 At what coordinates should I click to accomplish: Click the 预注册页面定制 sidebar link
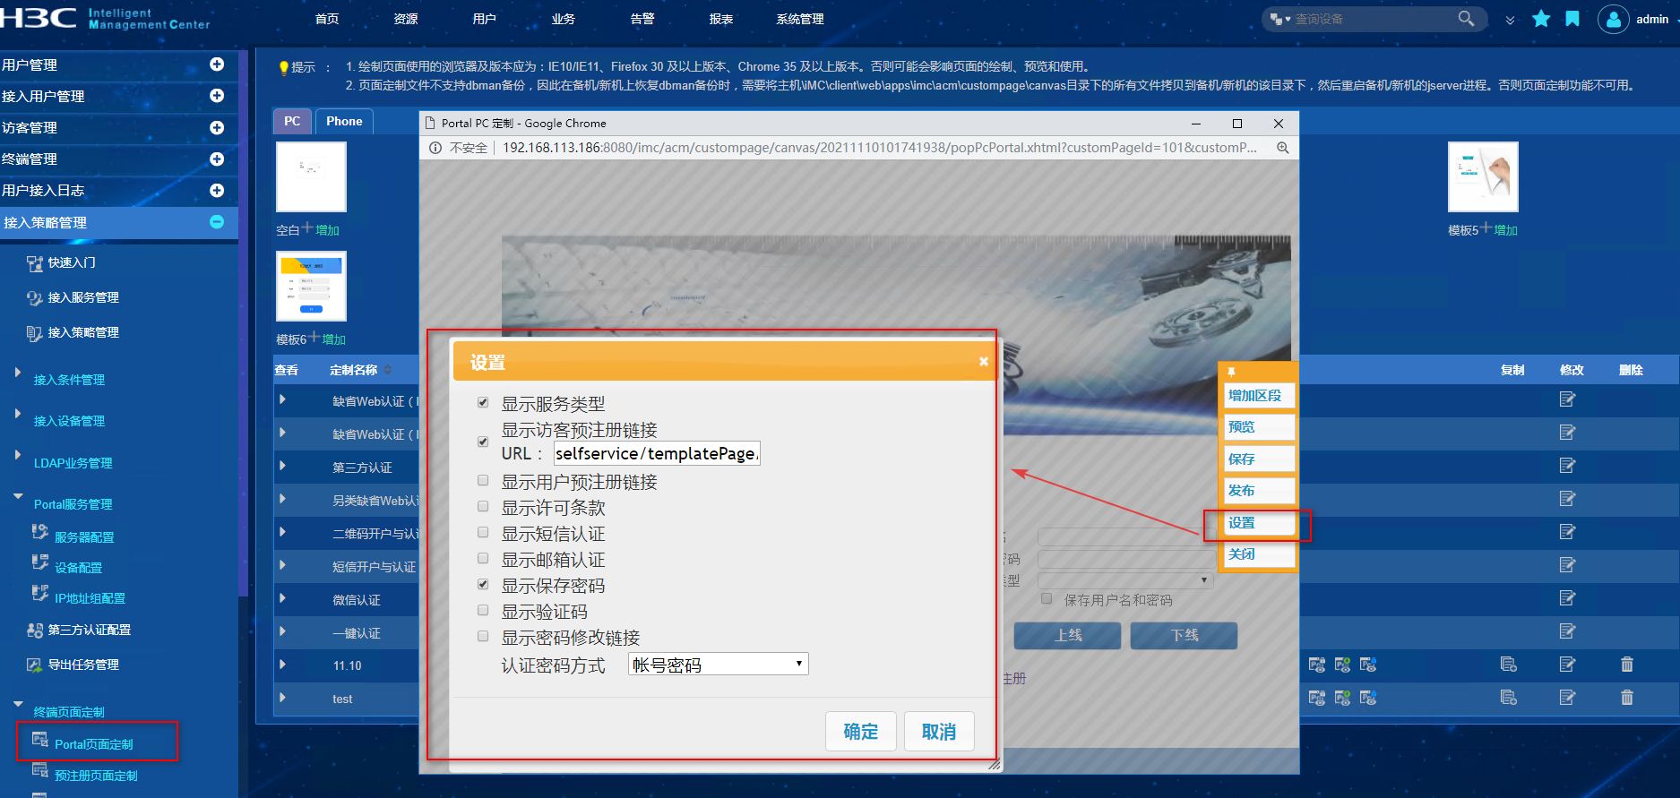pos(96,776)
